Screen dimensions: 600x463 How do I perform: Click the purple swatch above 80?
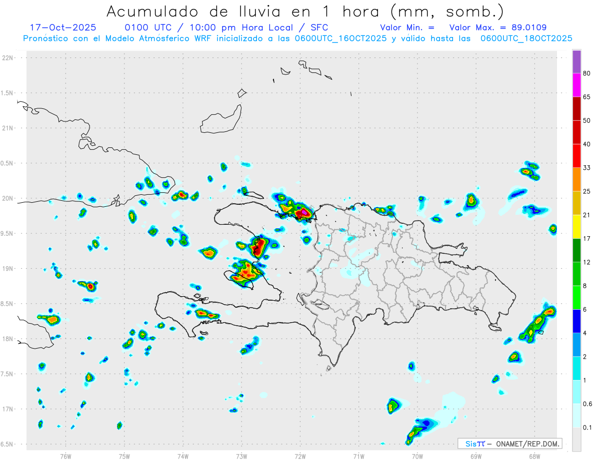coord(576,61)
